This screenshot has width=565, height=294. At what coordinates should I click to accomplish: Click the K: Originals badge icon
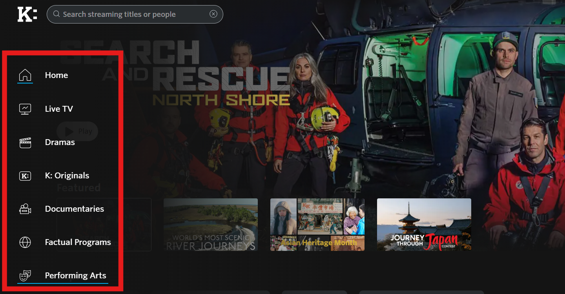tap(25, 176)
